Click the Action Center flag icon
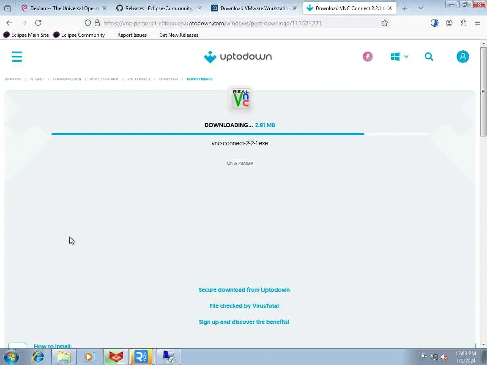 coord(423,357)
